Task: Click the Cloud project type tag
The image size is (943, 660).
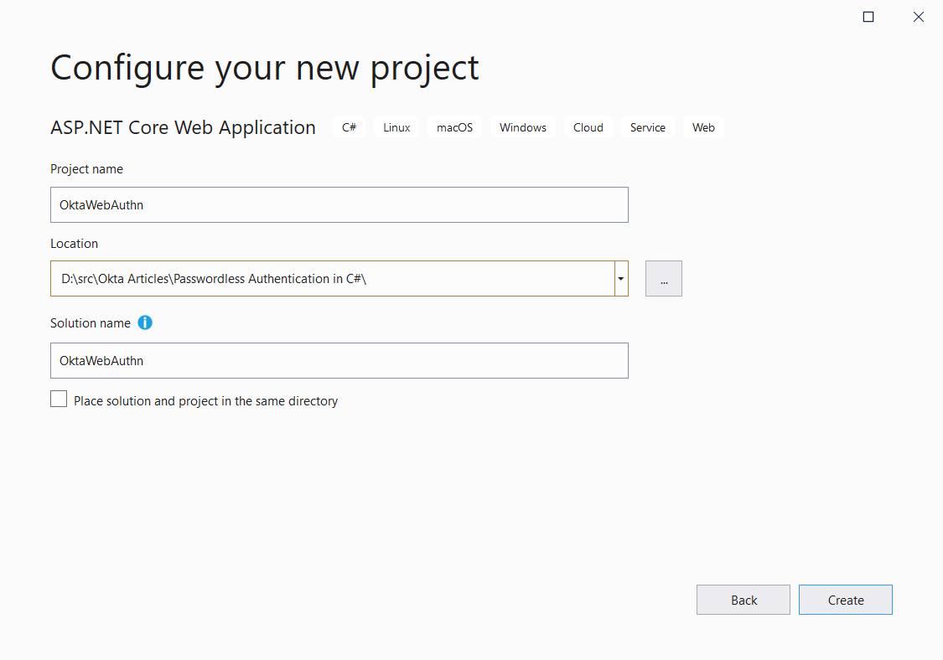Action: click(588, 127)
